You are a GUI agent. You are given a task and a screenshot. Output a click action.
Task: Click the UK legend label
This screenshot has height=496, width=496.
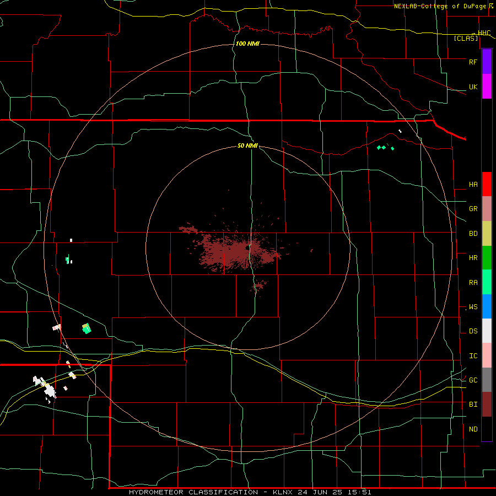point(473,87)
